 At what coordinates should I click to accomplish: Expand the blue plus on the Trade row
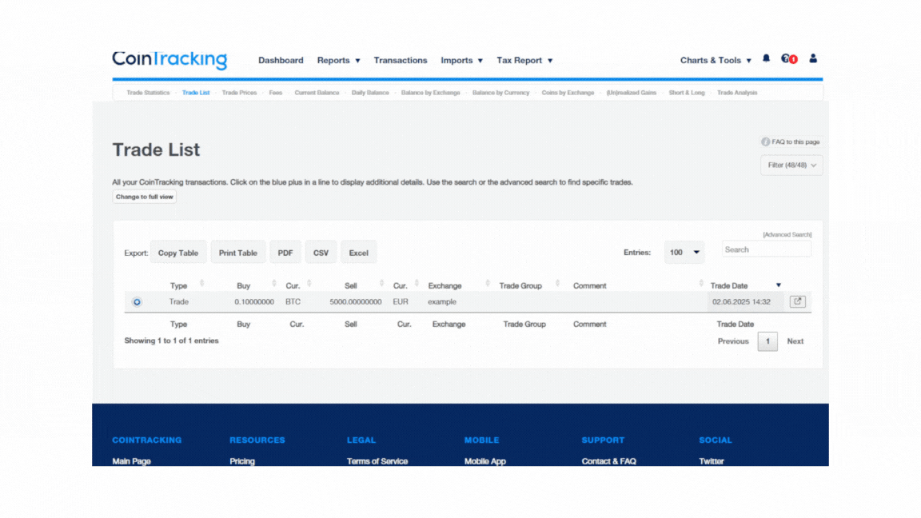[x=137, y=302]
